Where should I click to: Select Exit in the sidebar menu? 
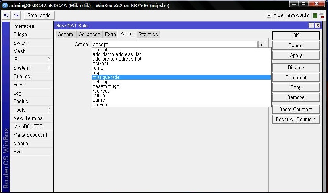[x=32, y=152]
